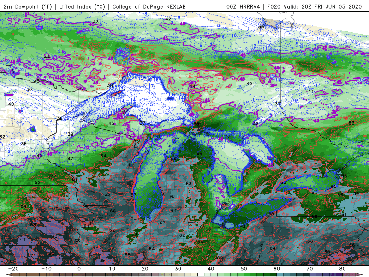Click the black '39' dewpoint value

(x=71, y=134)
